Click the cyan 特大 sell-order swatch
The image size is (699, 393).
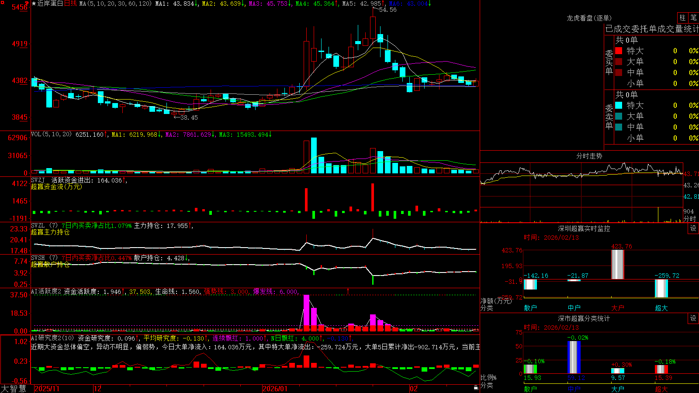[619, 105]
